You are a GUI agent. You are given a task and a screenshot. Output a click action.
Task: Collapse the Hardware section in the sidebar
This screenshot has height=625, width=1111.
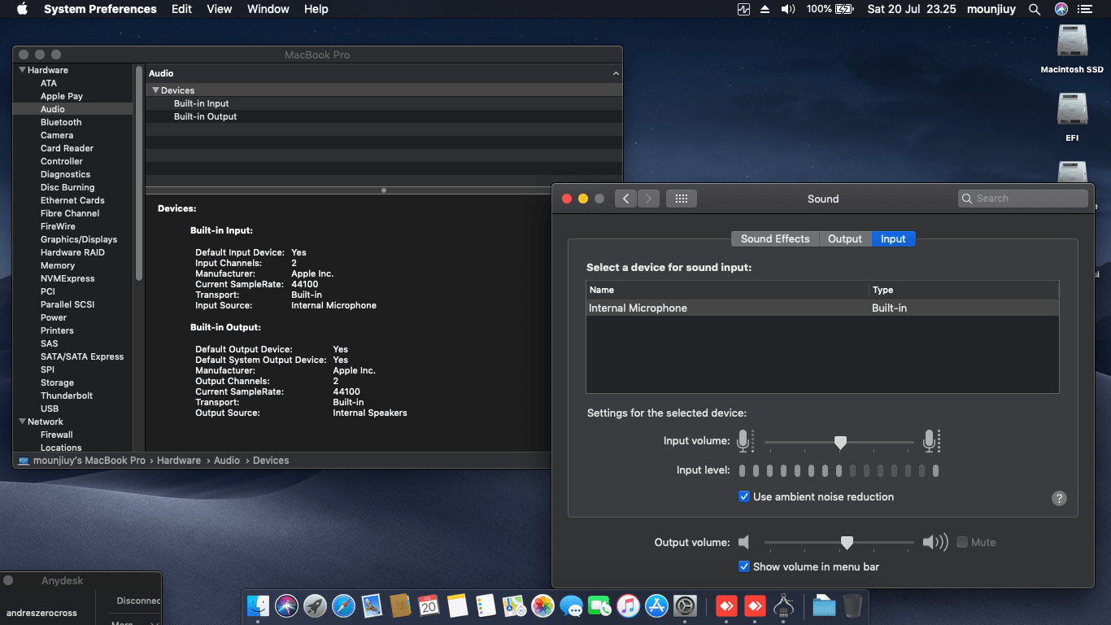[22, 70]
